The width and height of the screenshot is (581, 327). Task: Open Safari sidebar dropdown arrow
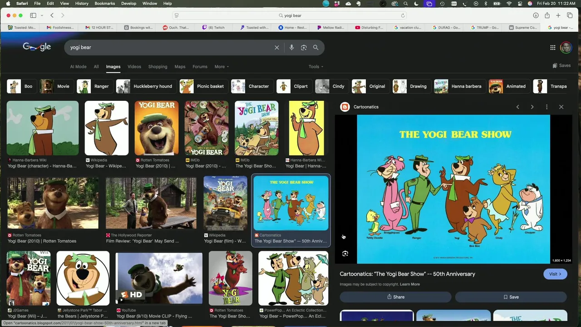pyautogui.click(x=42, y=15)
